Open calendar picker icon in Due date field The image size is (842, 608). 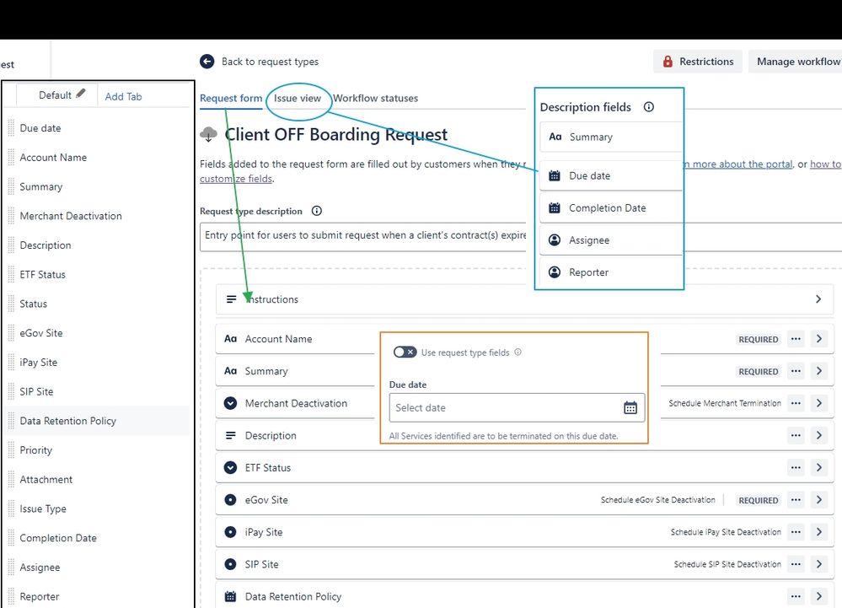tap(630, 407)
